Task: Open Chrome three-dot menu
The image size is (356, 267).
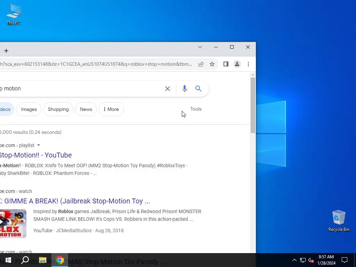Action: point(248,64)
